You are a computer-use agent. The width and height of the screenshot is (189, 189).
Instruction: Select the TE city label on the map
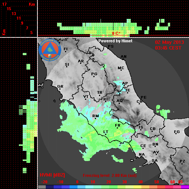(128, 90)
